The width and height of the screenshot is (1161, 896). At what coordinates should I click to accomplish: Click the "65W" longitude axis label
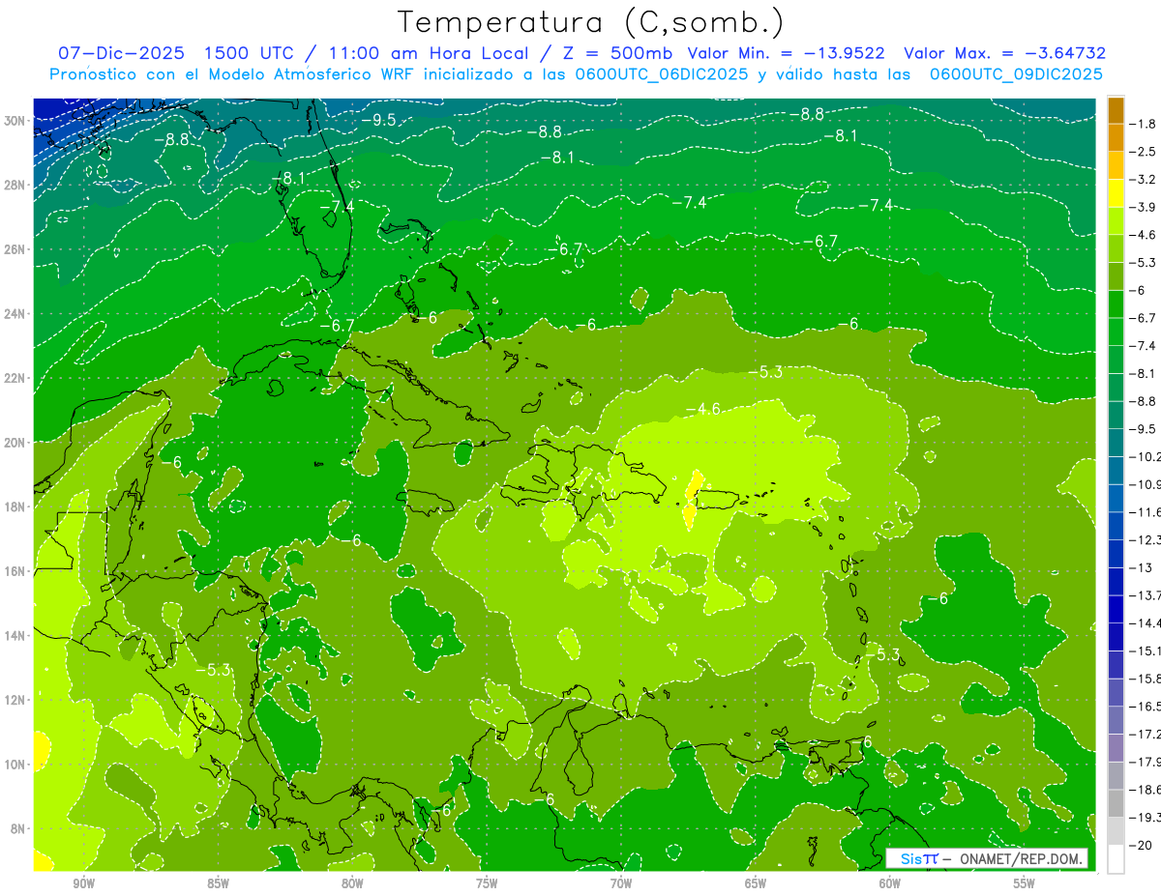point(756,883)
